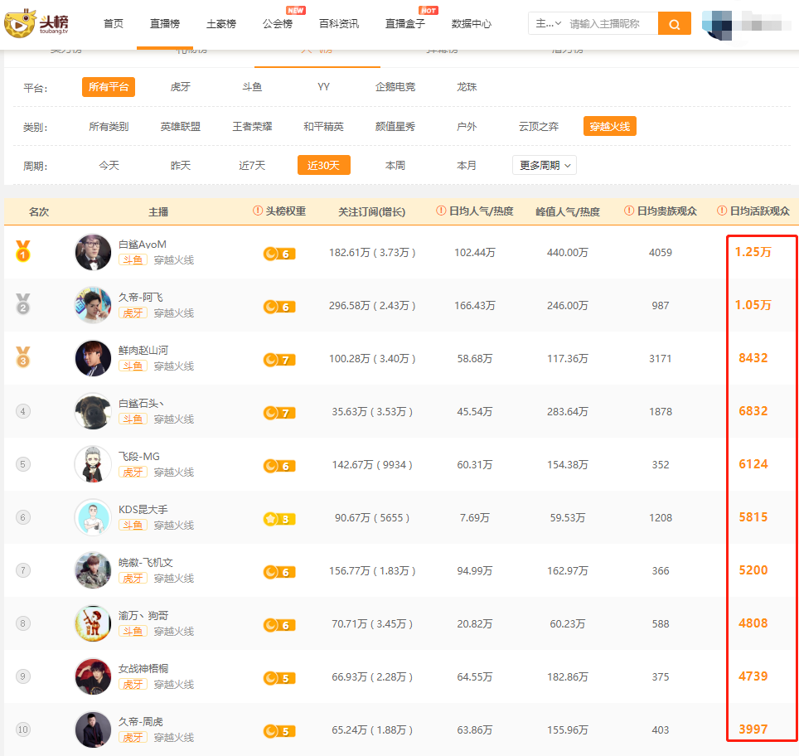Viewport: 799px width, 756px height.
Task: Open 鲜肉赵山河's avatar
Action: point(93,358)
